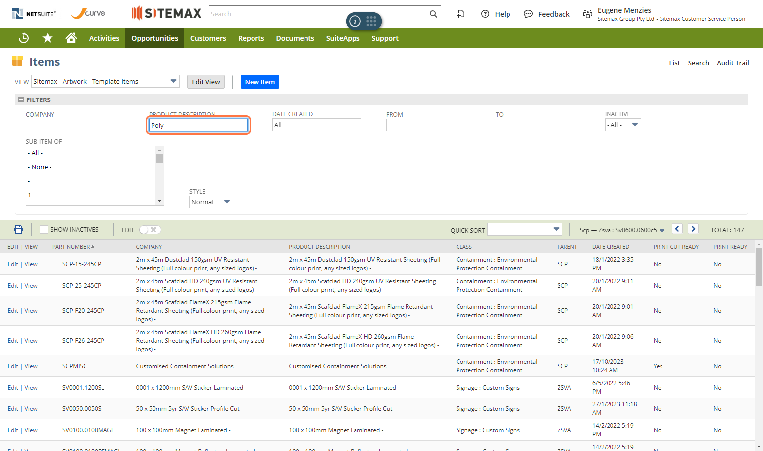Open the Create New icon

click(460, 14)
